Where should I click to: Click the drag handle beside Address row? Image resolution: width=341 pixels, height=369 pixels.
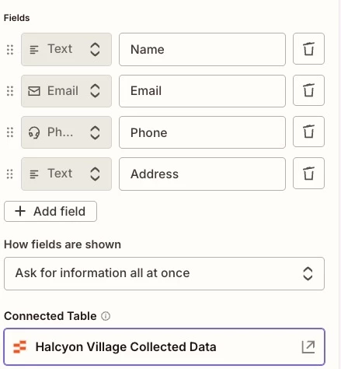[10, 174]
